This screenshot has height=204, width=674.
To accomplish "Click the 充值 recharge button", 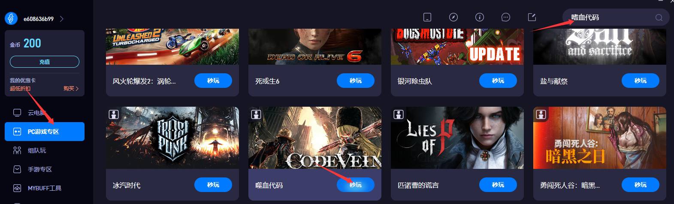I will [x=45, y=62].
